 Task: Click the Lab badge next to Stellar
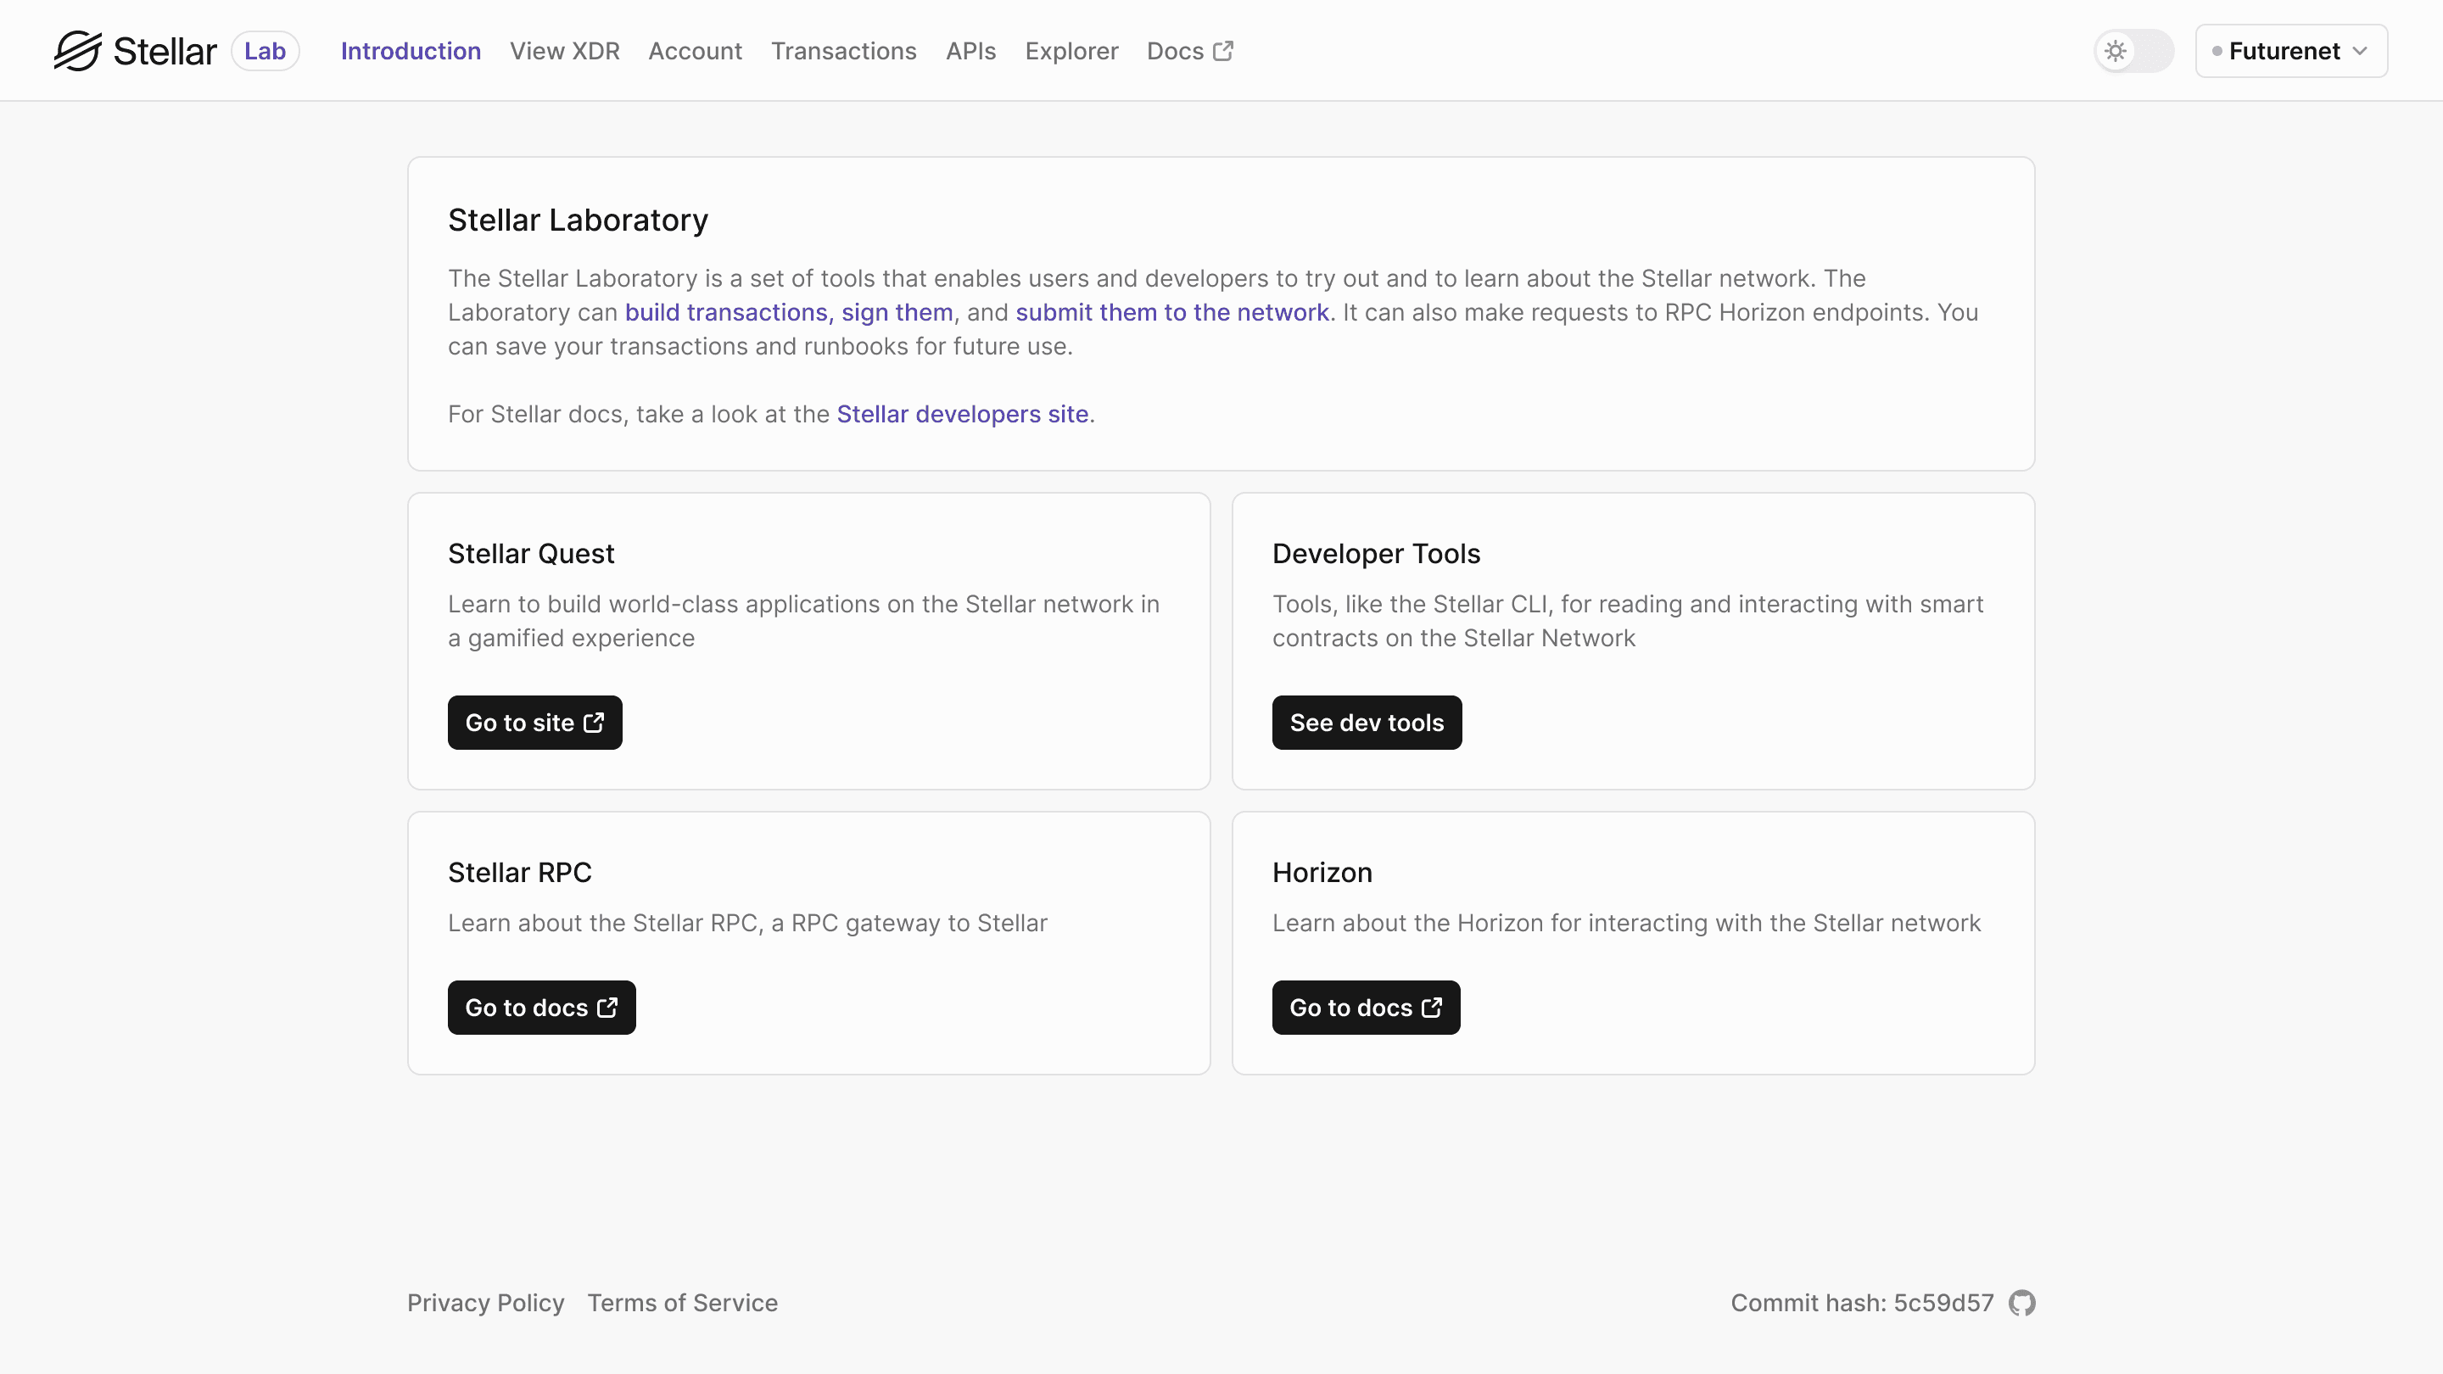266,51
